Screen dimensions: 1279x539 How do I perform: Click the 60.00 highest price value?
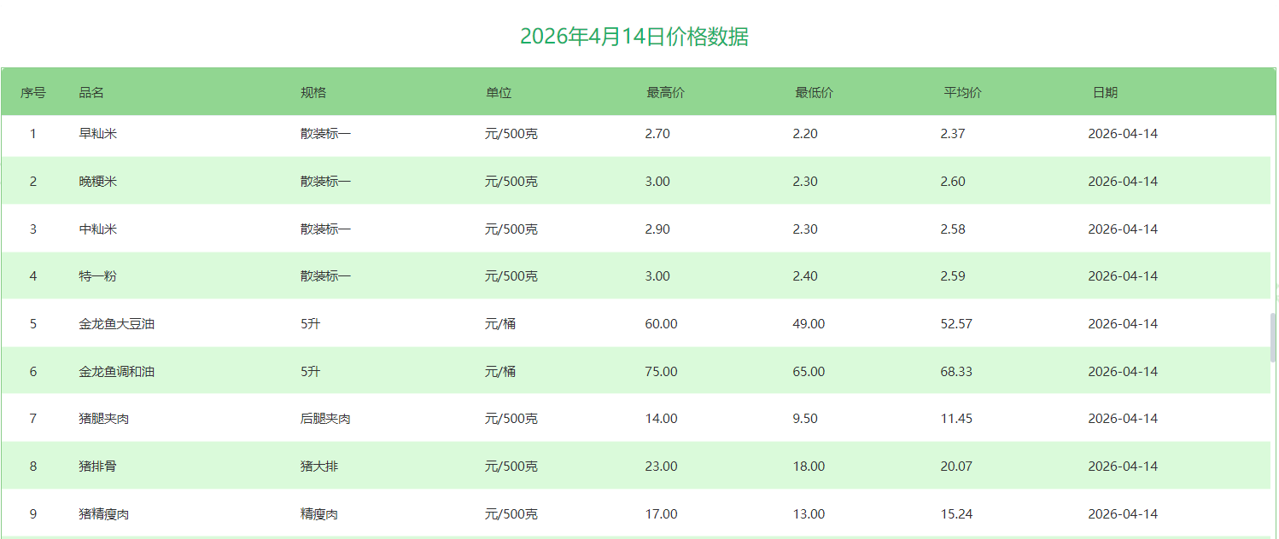(x=661, y=324)
